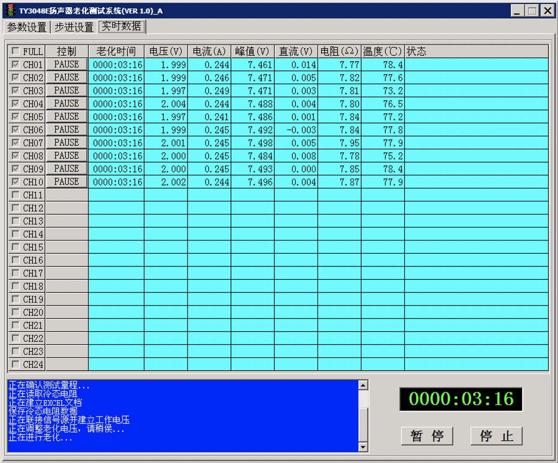
Task: Click the 暂停 button
Action: pos(427,436)
